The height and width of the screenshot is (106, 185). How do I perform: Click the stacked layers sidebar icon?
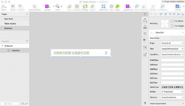click(145, 27)
